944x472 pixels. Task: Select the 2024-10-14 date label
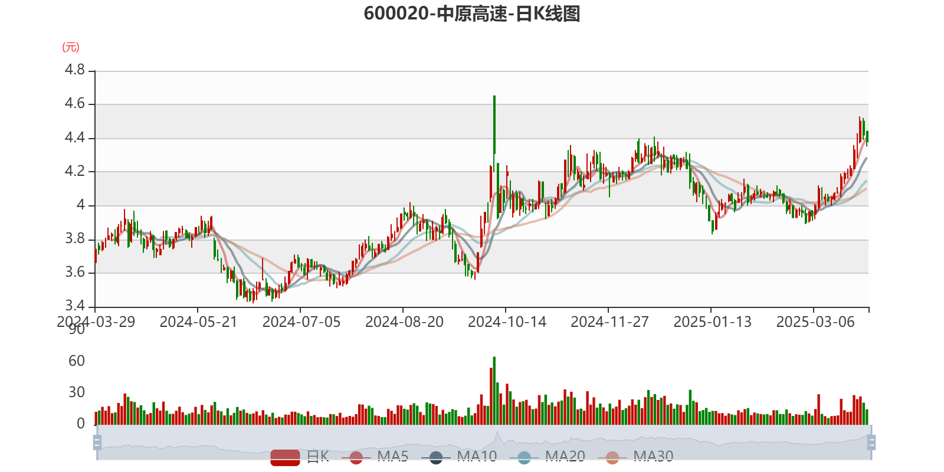[507, 322]
